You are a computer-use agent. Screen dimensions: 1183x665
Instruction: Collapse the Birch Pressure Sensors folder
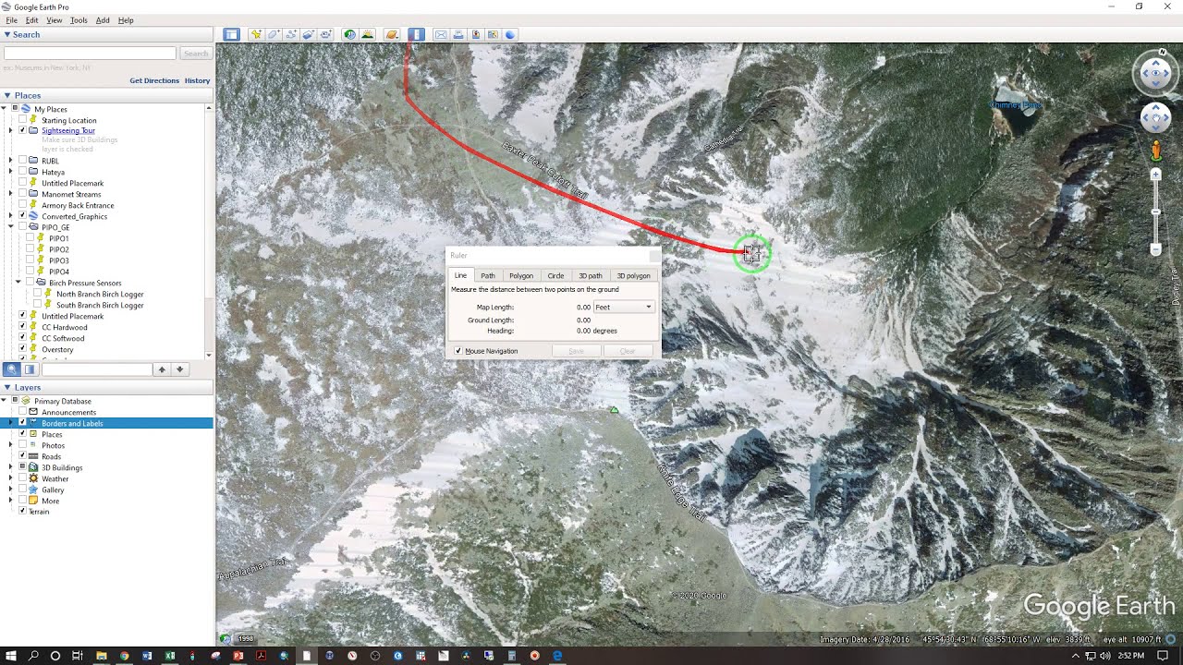(18, 283)
